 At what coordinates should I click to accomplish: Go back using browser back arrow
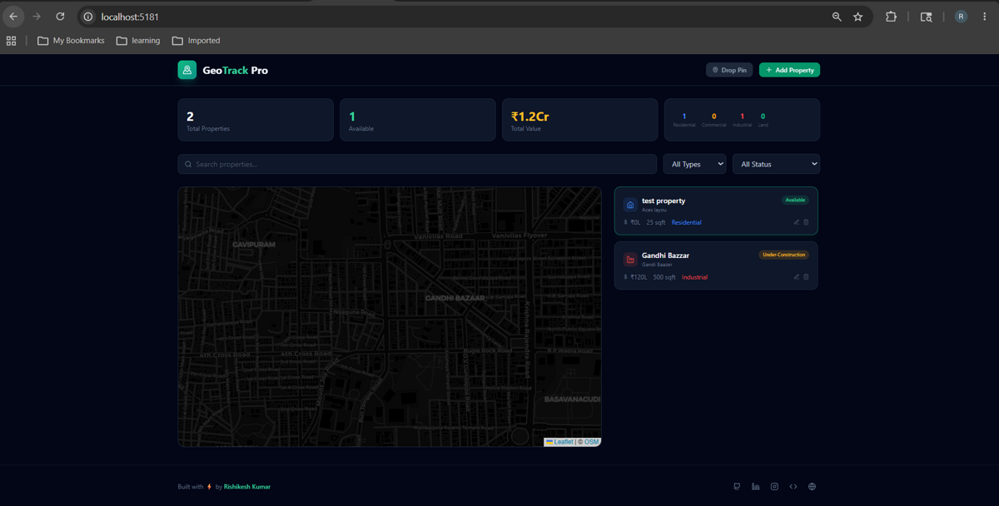click(13, 17)
